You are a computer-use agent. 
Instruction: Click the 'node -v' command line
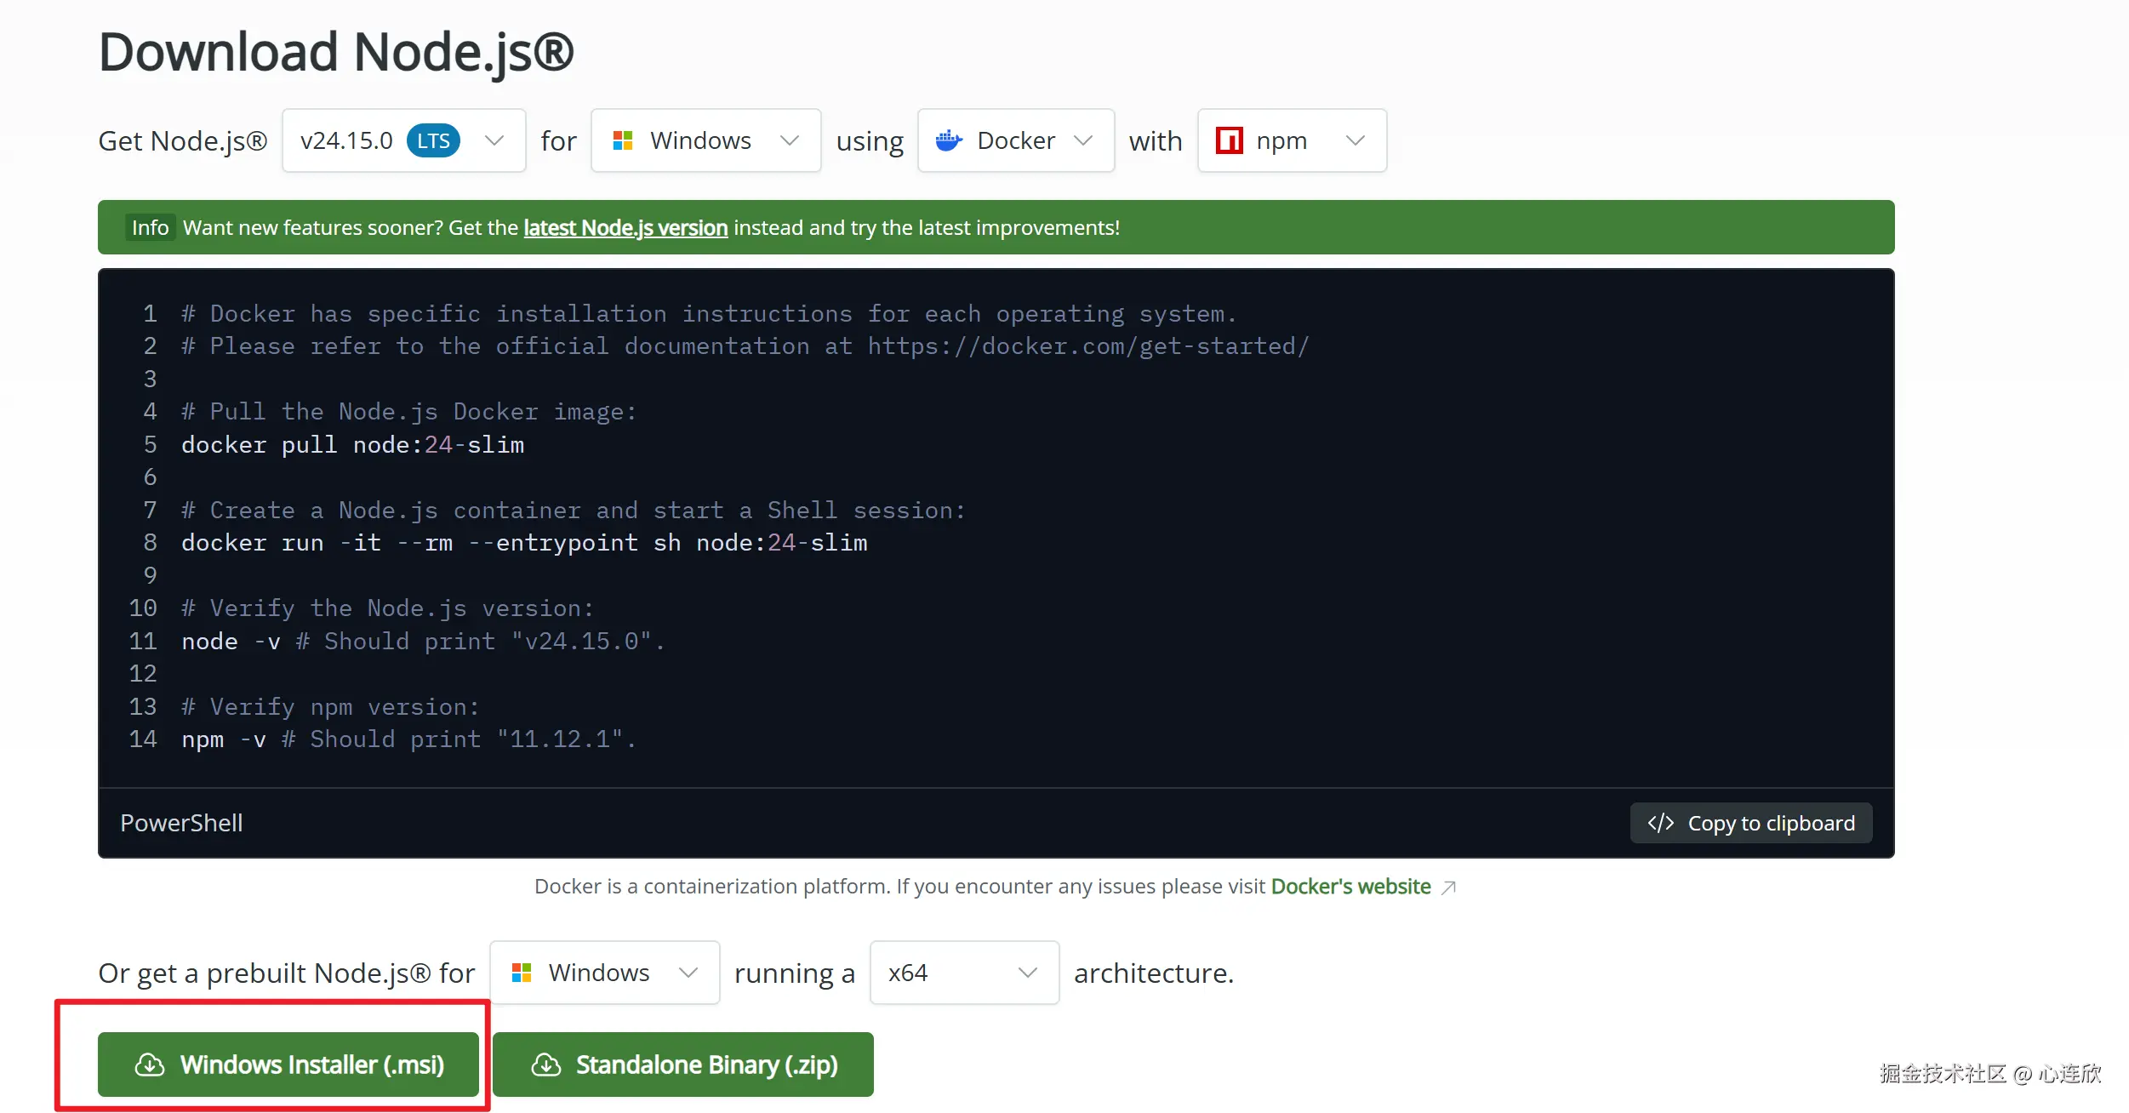click(x=423, y=642)
